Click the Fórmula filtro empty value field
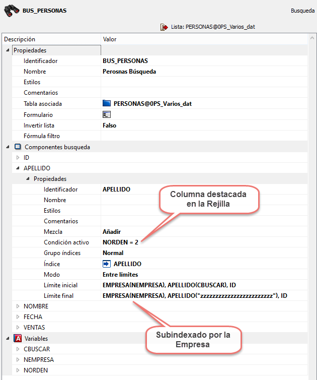Screen dimensions: 317x380 [201, 136]
